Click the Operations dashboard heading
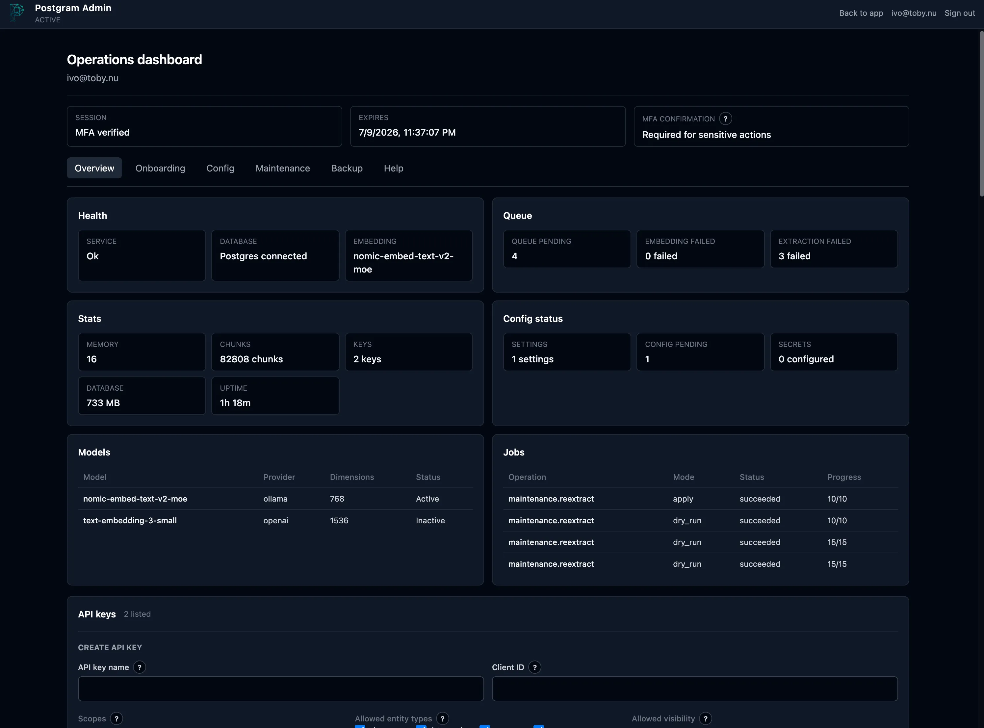The image size is (984, 728). 134,60
